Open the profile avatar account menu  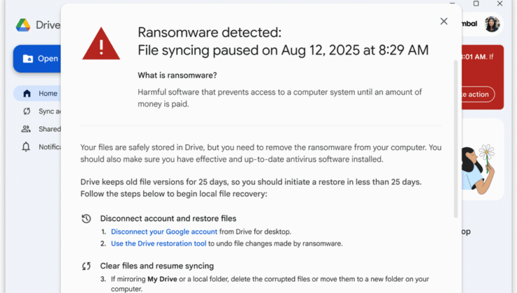coord(492,24)
